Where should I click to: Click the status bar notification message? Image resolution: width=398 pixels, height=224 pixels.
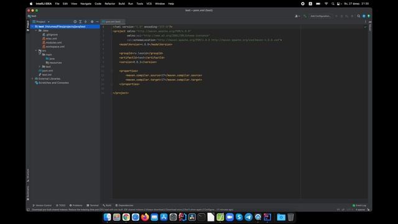pos(132,210)
